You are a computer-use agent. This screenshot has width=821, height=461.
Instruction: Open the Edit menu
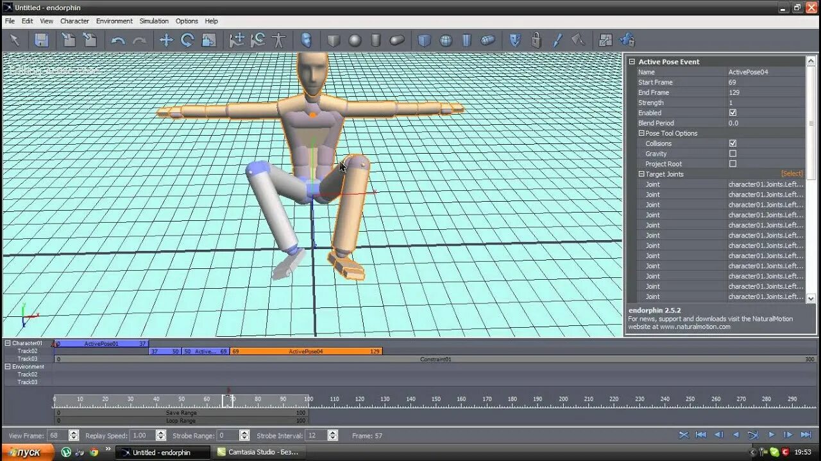tap(27, 21)
